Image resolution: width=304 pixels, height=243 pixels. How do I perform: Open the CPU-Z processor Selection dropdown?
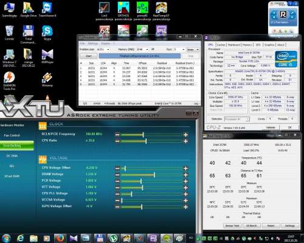(237, 119)
